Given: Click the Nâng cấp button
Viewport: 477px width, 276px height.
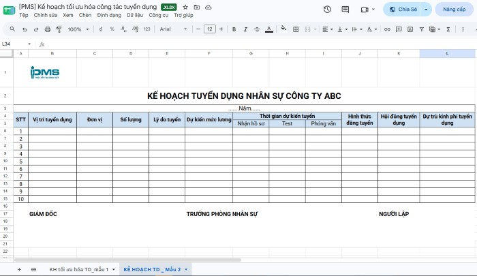Looking at the screenshot, I should [x=455, y=10].
